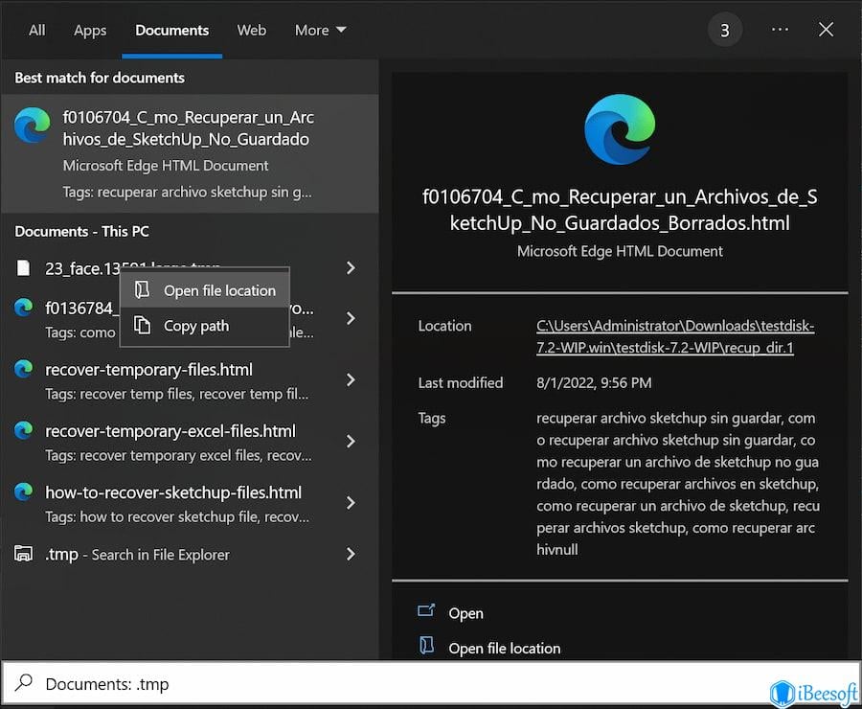Expand the 23_face tmp file result arrow
This screenshot has width=862, height=709.
click(351, 268)
